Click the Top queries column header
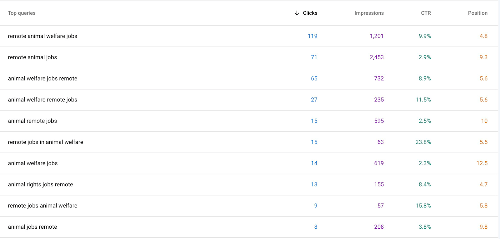The image size is (500, 239). point(22,13)
